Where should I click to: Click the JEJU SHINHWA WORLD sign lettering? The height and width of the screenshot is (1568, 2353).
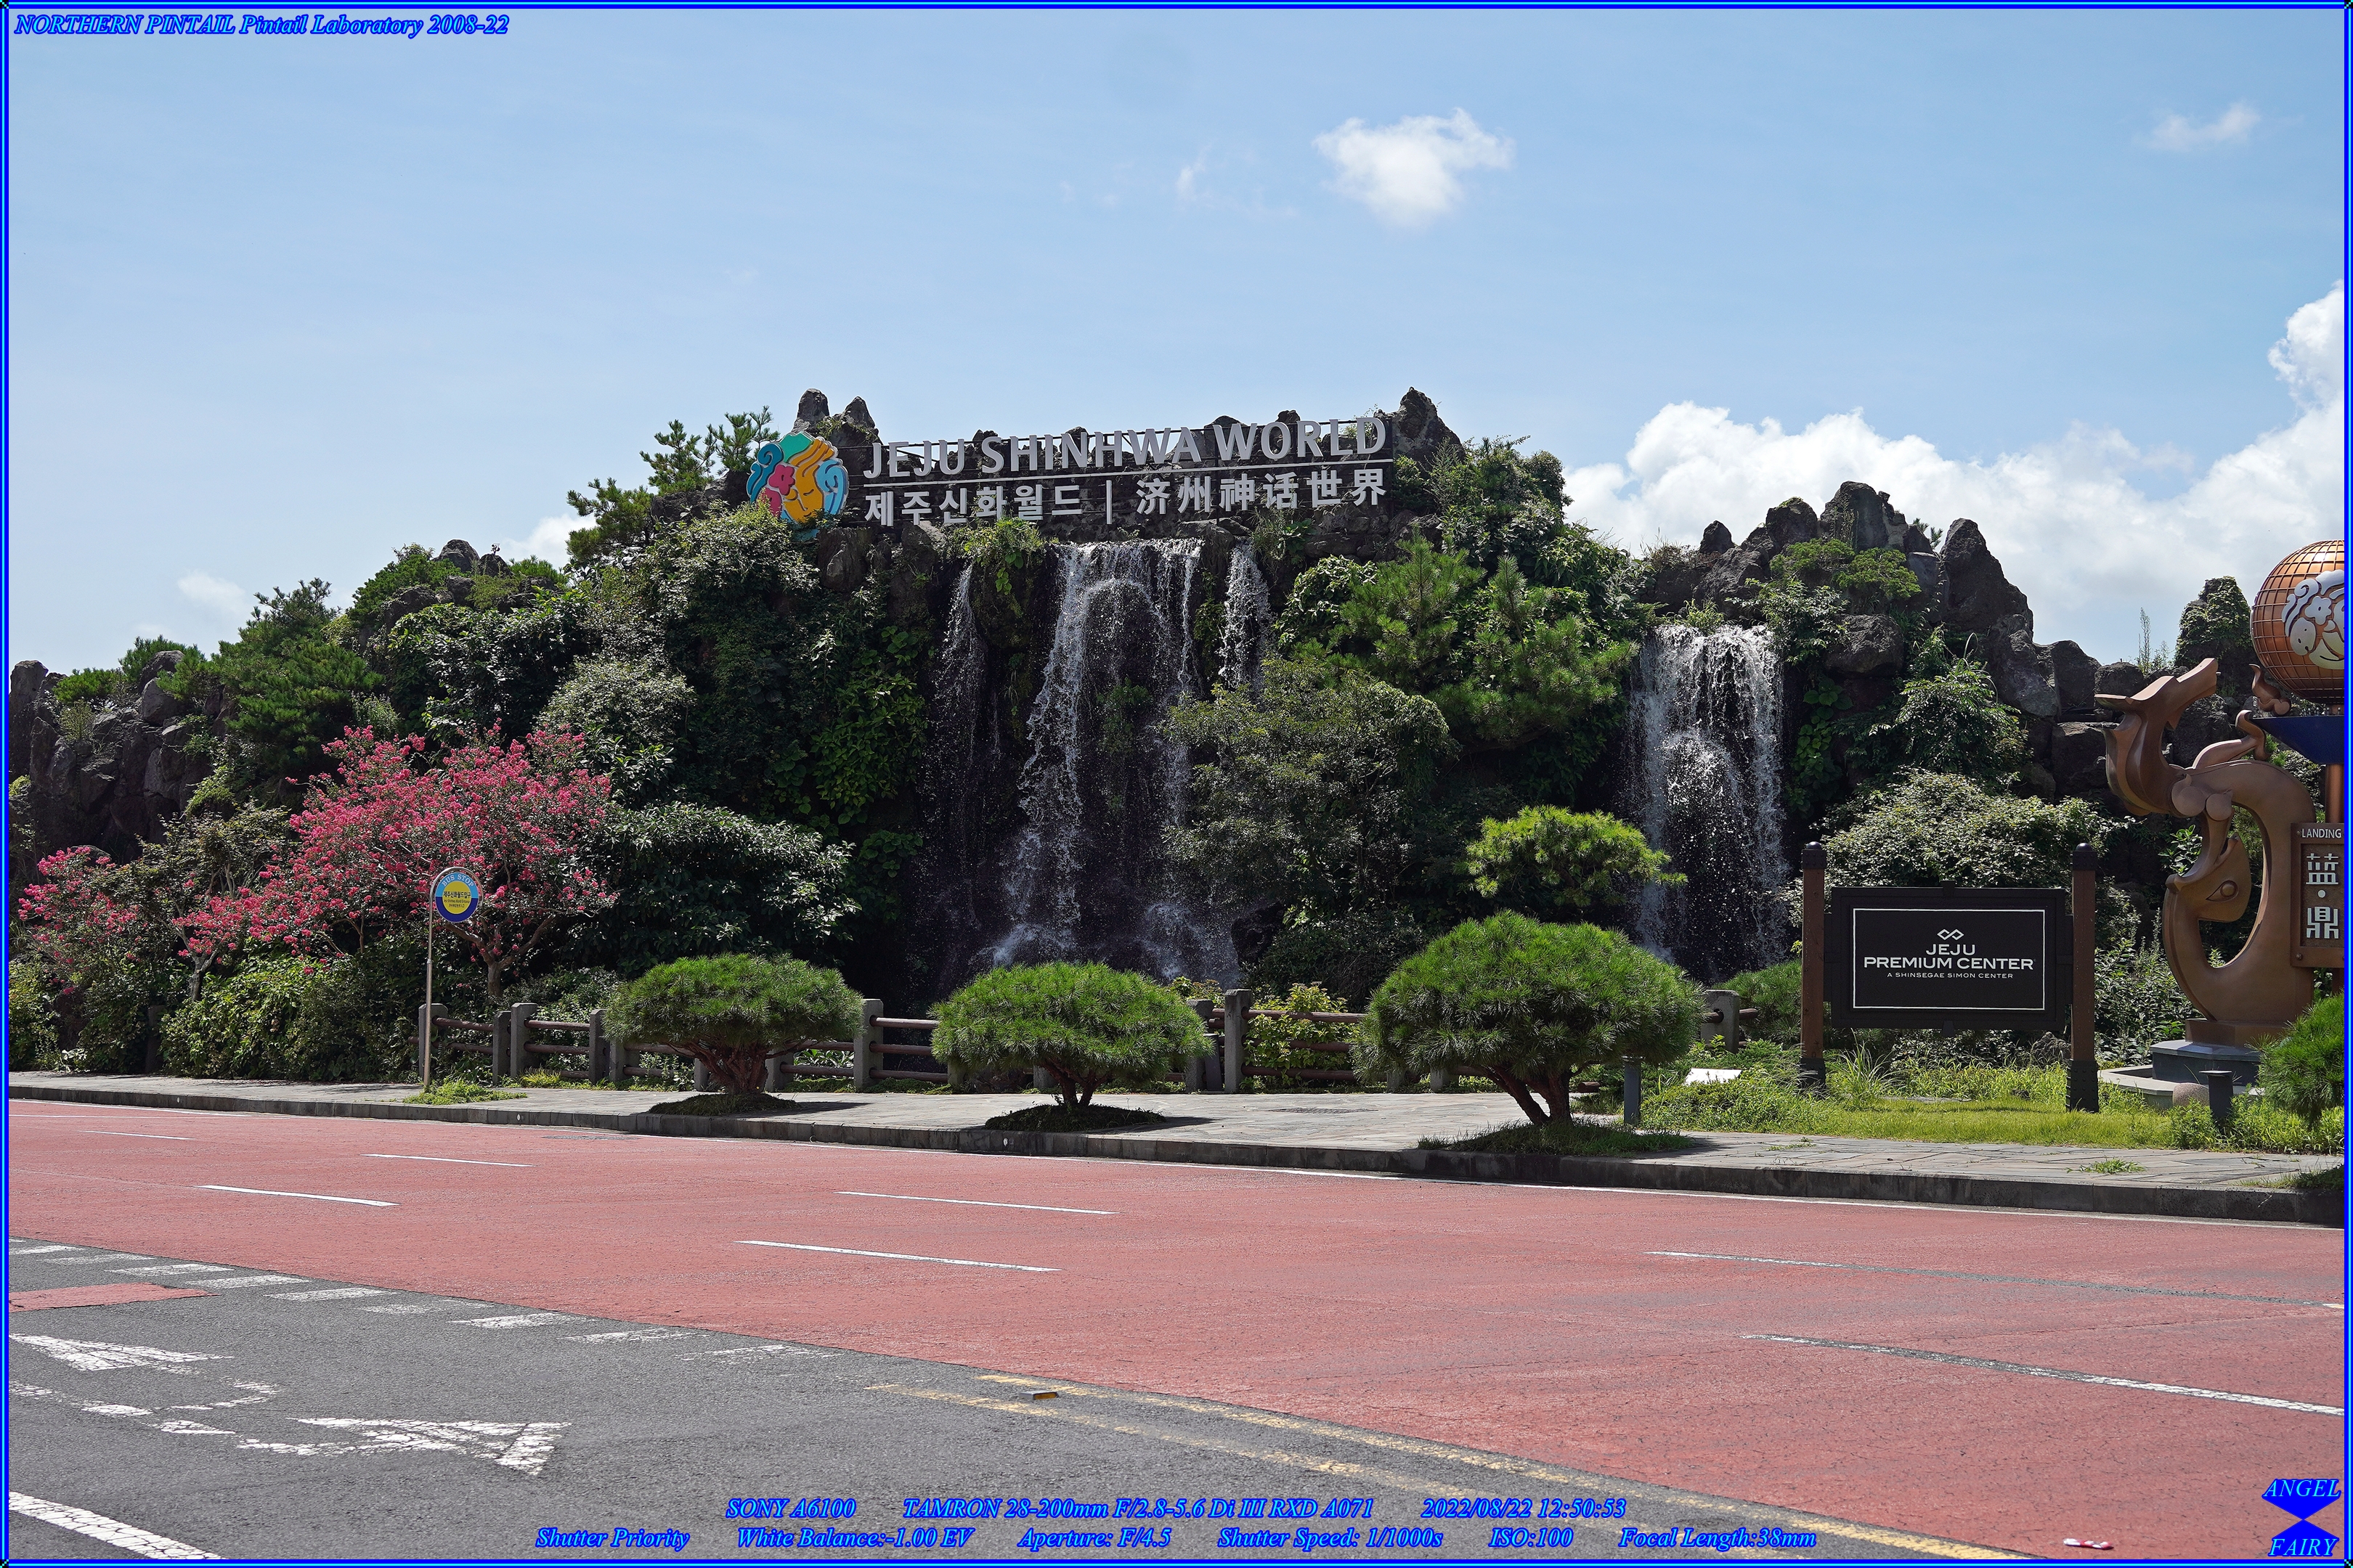click(x=1126, y=448)
